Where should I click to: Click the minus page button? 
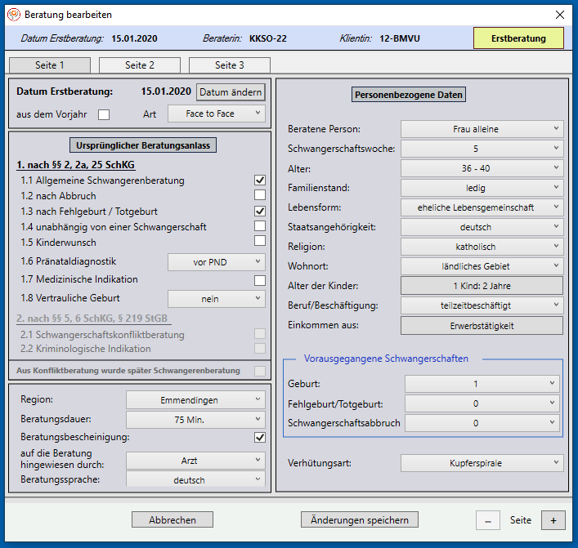pos(488,520)
